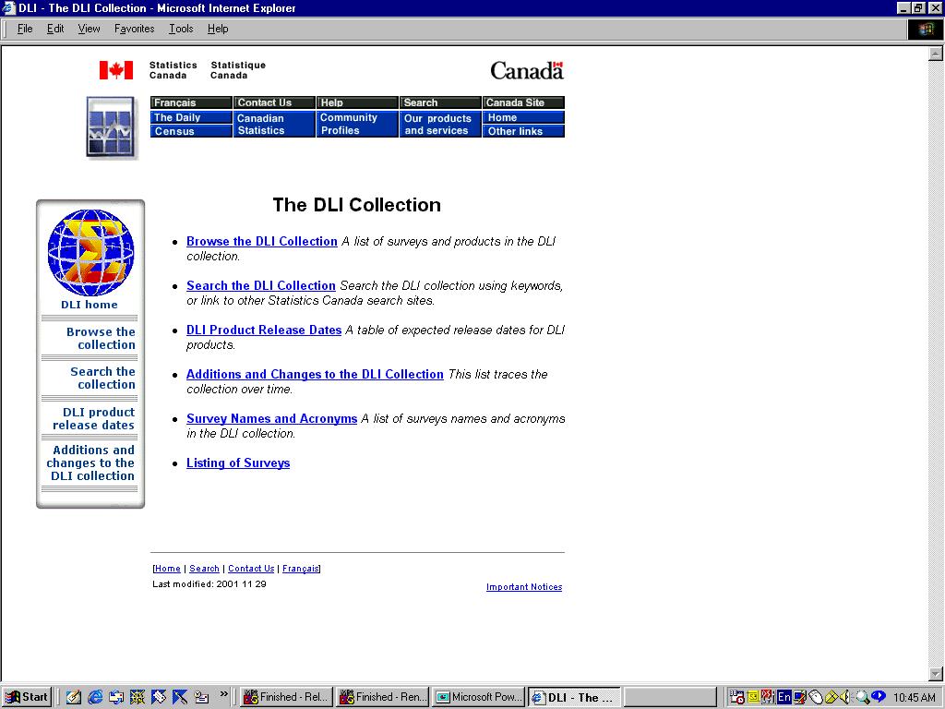945x709 pixels.
Task: Click Search the collection in the sidebar
Action: 102,378
